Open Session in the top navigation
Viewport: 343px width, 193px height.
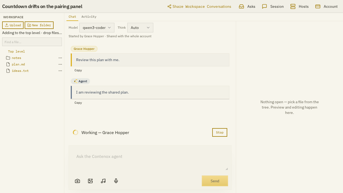(x=273, y=6)
